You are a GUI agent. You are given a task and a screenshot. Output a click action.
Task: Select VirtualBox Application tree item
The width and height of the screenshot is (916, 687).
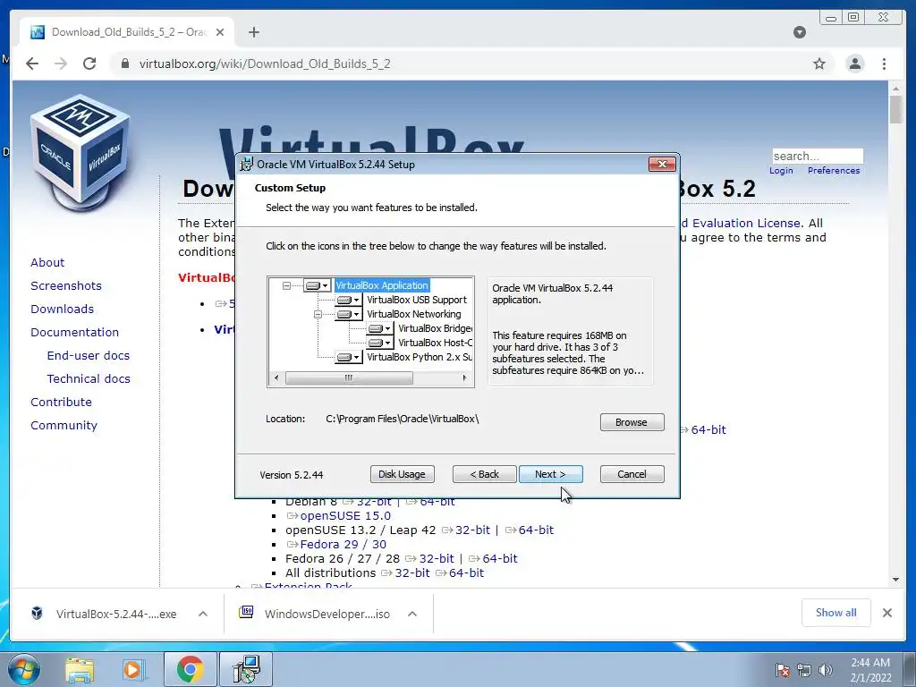382,285
